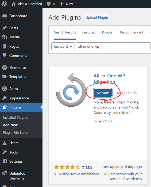Viewport: 151px width, 187px height.
Task: Open the Posts menu label
Action: (x=14, y=28)
